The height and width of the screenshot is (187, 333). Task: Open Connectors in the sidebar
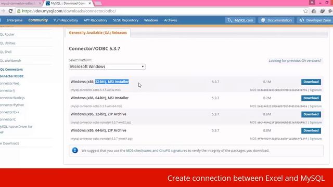[x=11, y=69]
